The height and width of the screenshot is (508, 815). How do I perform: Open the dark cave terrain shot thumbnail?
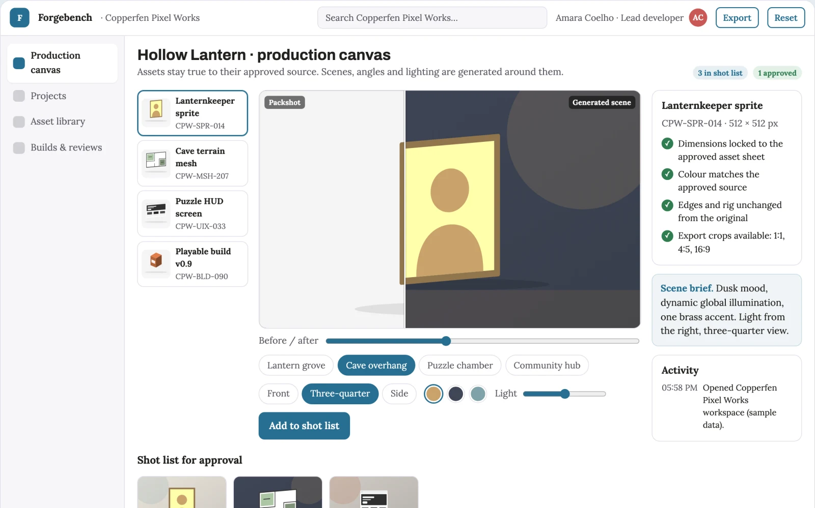click(278, 492)
